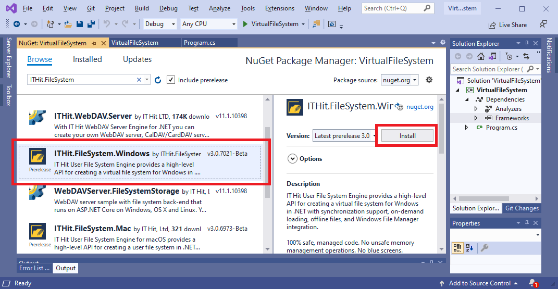This screenshot has height=289, width=558.
Task: Sort properties alphabetically
Action: pyautogui.click(x=469, y=247)
